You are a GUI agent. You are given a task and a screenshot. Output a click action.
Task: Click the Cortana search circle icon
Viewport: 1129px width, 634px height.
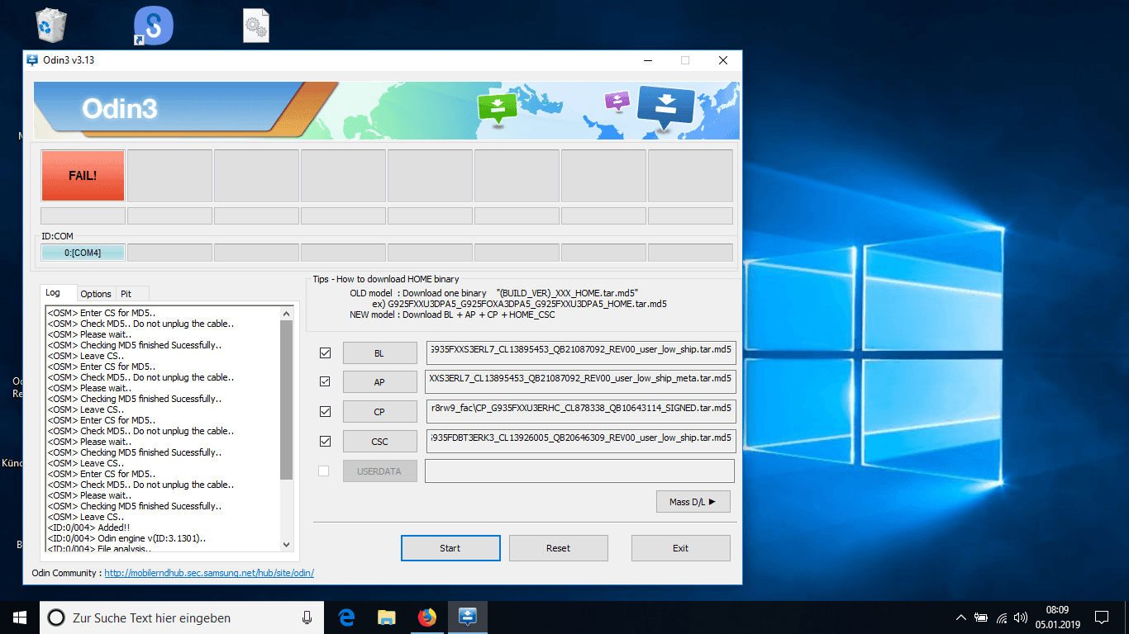(x=55, y=617)
